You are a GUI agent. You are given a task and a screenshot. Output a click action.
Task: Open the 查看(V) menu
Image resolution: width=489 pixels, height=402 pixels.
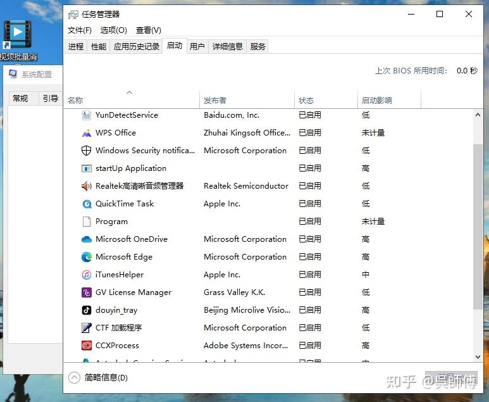(x=149, y=30)
